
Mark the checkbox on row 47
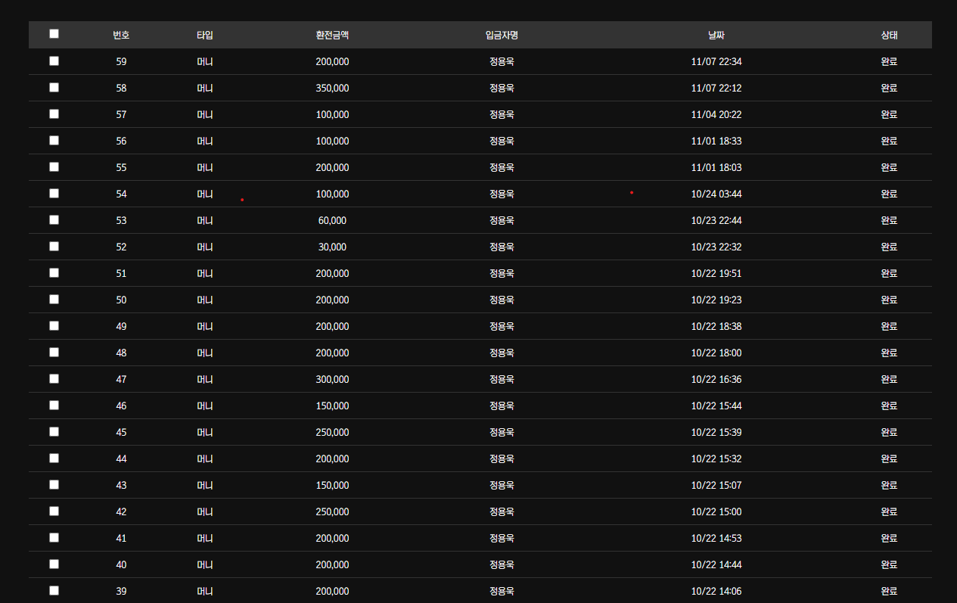point(54,379)
